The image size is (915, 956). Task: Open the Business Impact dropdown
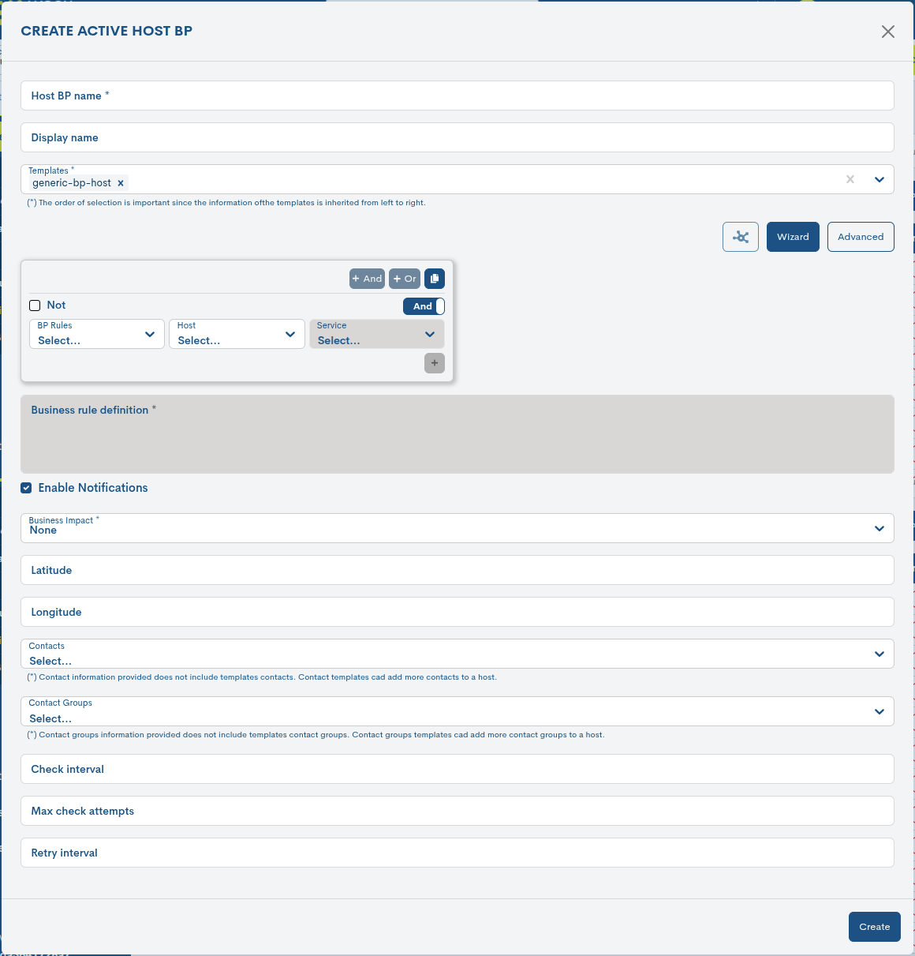pyautogui.click(x=458, y=528)
